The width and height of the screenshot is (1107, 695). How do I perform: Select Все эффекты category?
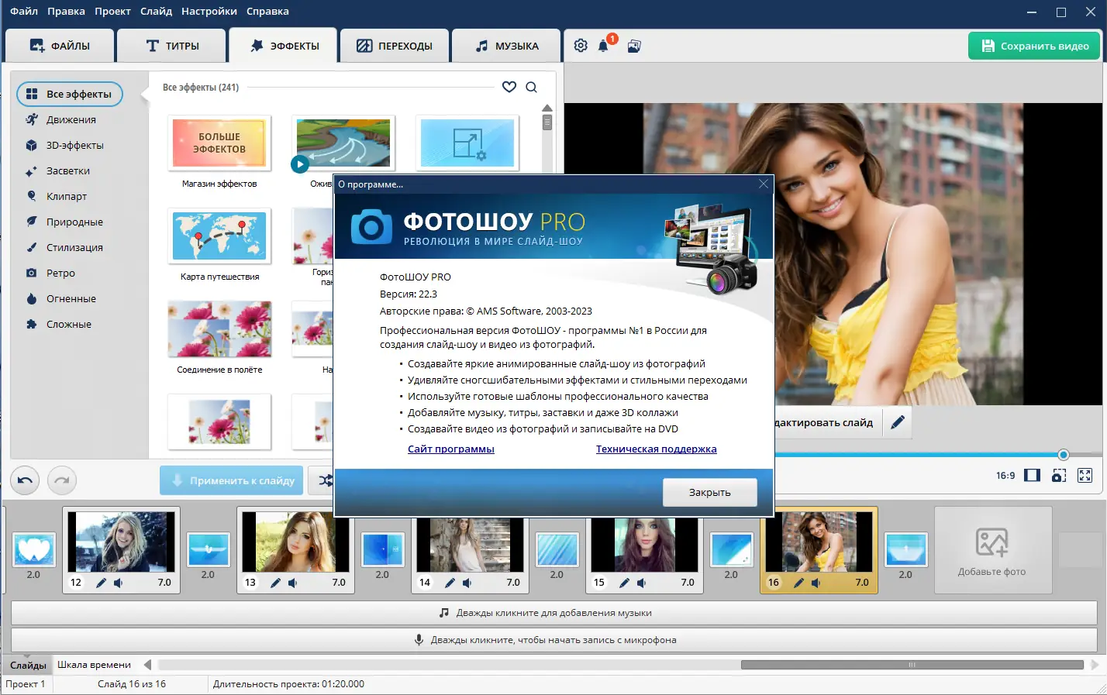point(70,94)
